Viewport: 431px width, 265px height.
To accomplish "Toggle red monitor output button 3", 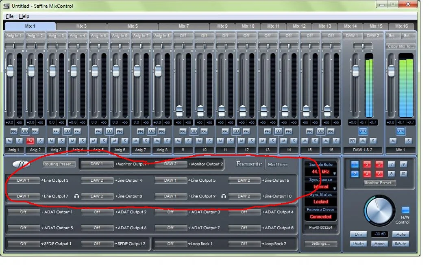I will pyautogui.click(x=367, y=164).
